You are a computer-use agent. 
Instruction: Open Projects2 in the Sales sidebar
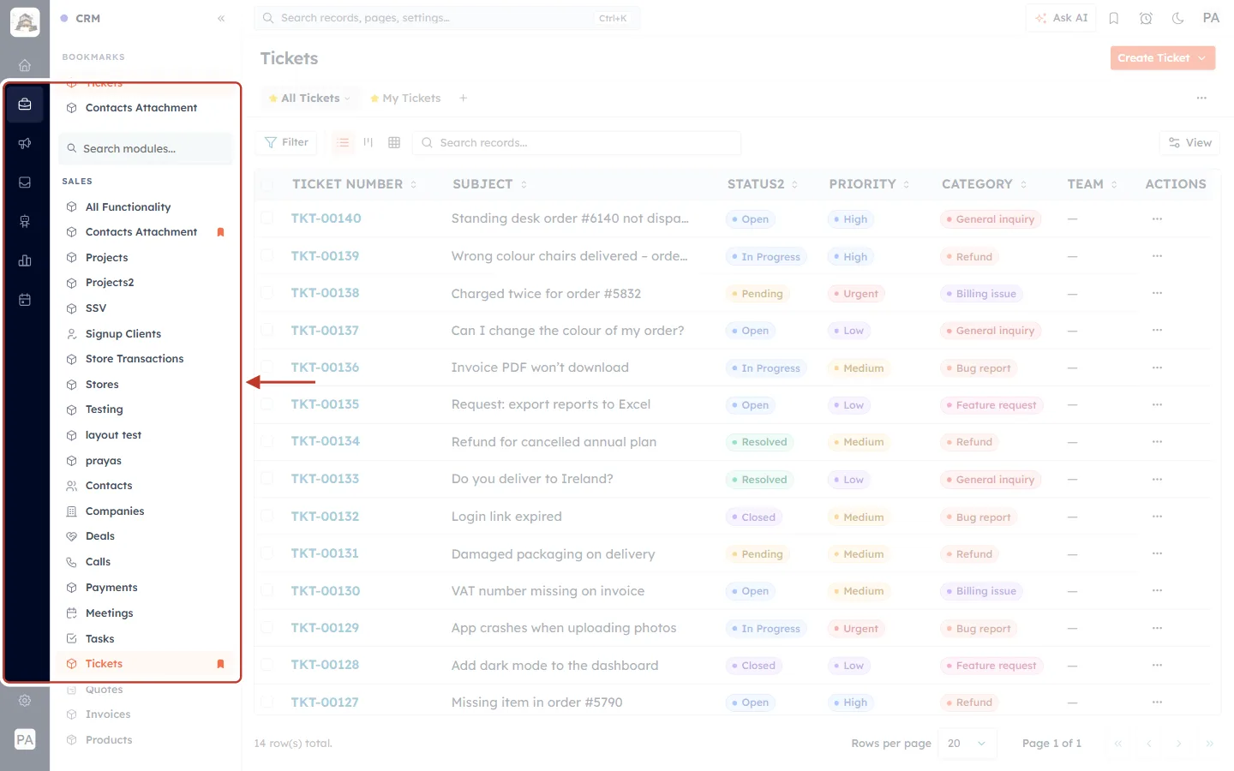110,283
